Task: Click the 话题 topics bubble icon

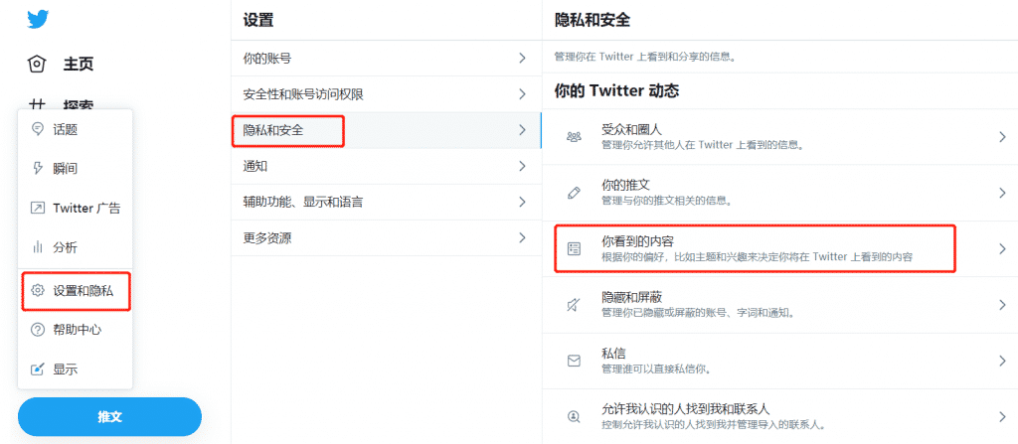Action: [38, 129]
